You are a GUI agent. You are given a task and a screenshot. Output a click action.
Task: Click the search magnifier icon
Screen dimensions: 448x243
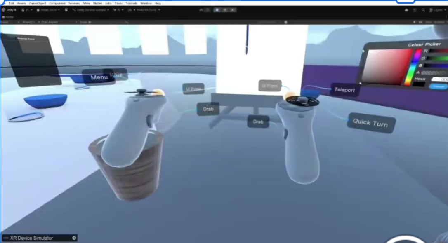423,10
